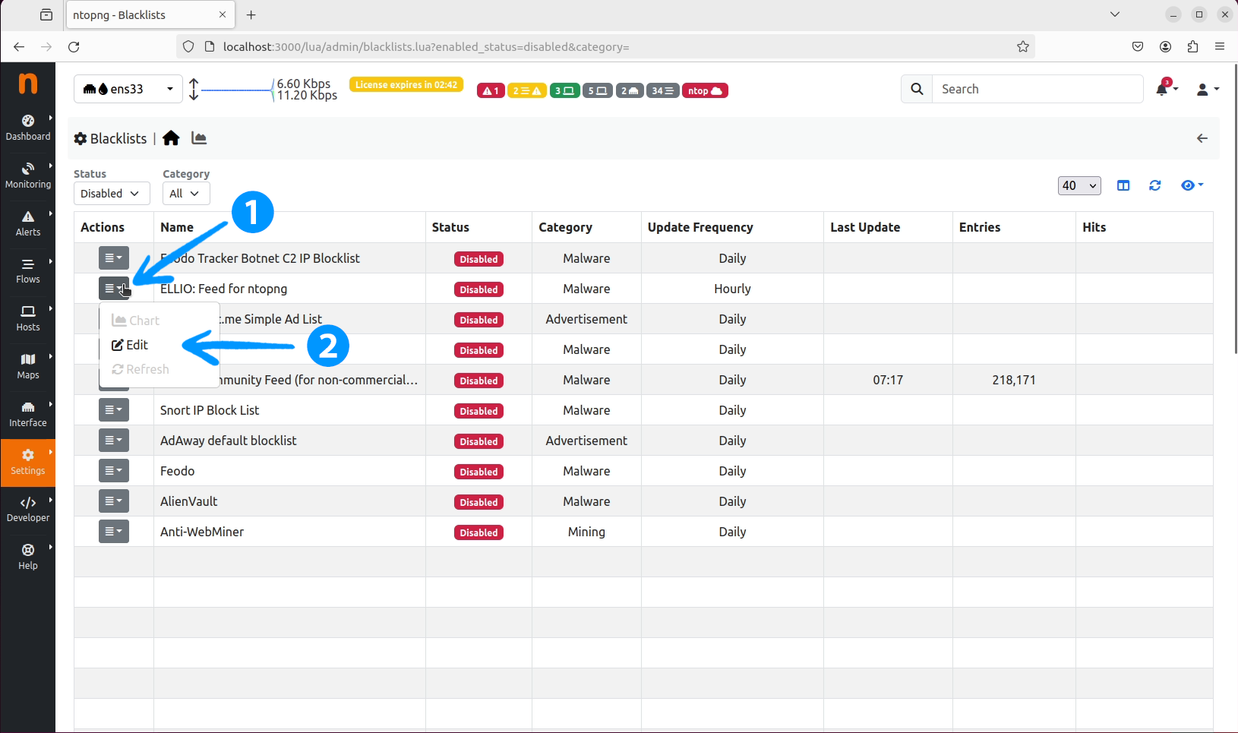Expand the Category filter dropdown
The height and width of the screenshot is (733, 1238).
[x=185, y=194]
